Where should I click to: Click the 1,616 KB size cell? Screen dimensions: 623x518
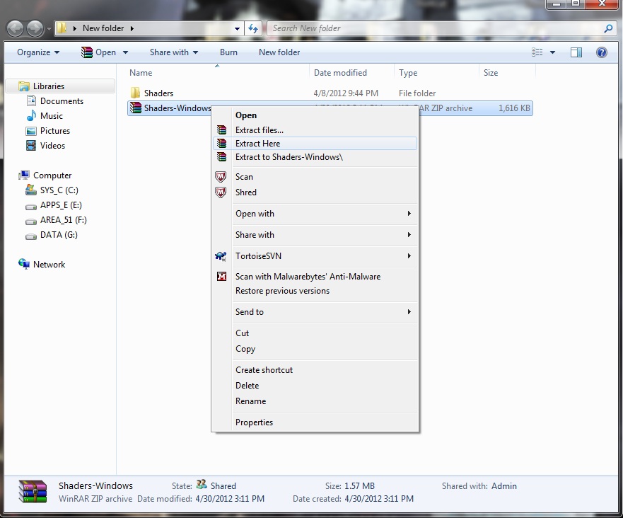tap(514, 108)
